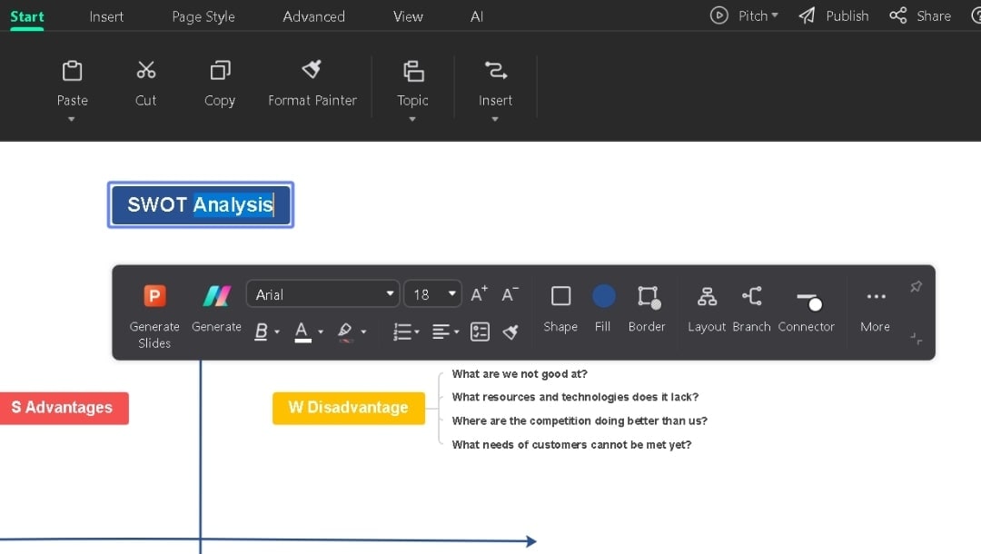Expand the Topic dropdown arrow
Image resolution: width=981 pixels, height=554 pixels.
[x=412, y=119]
